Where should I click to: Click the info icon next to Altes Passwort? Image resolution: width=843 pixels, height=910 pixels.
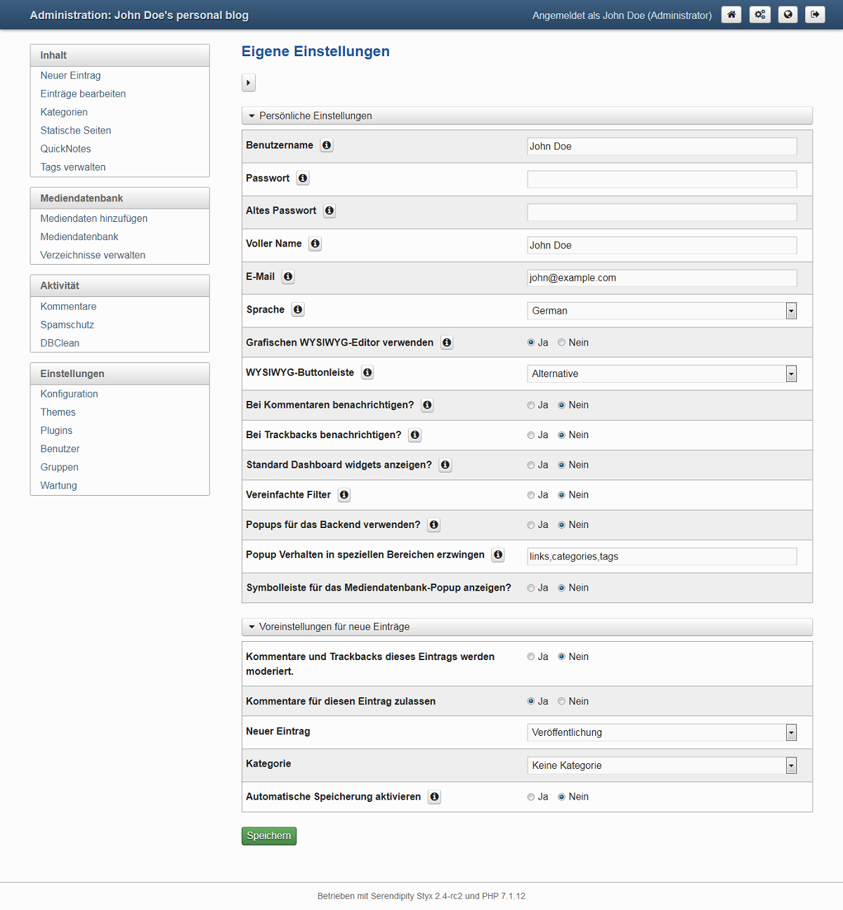pyautogui.click(x=329, y=211)
